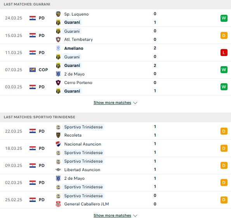Click the Ameliano club logo

pos(58,48)
